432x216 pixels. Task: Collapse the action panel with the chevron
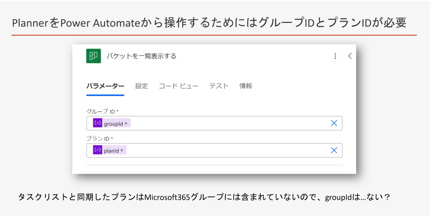(350, 56)
